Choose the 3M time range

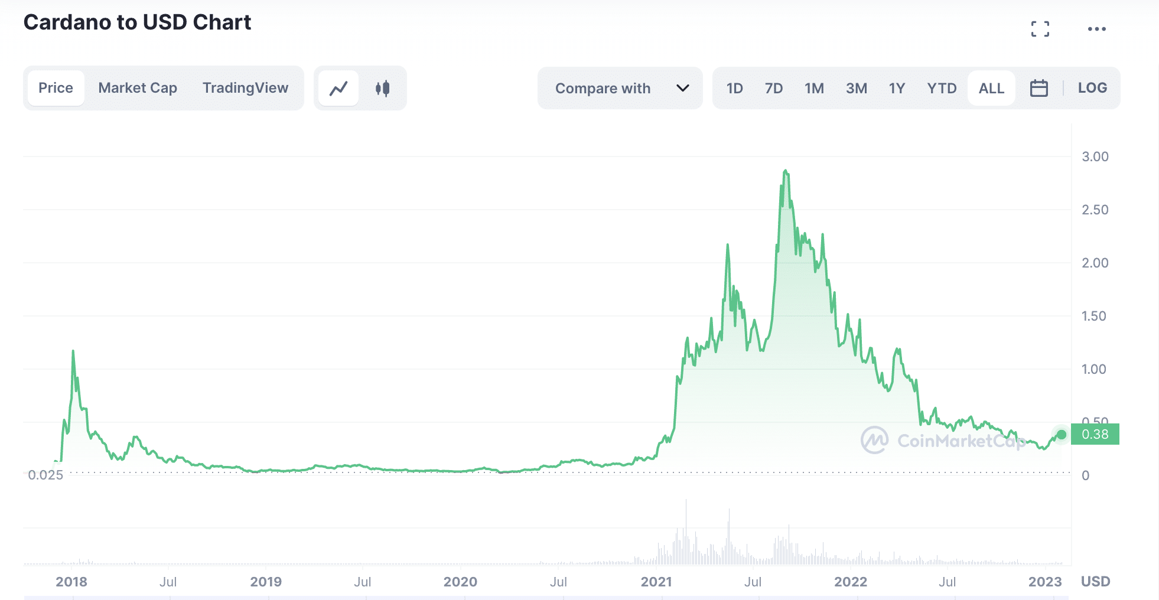[x=856, y=89]
